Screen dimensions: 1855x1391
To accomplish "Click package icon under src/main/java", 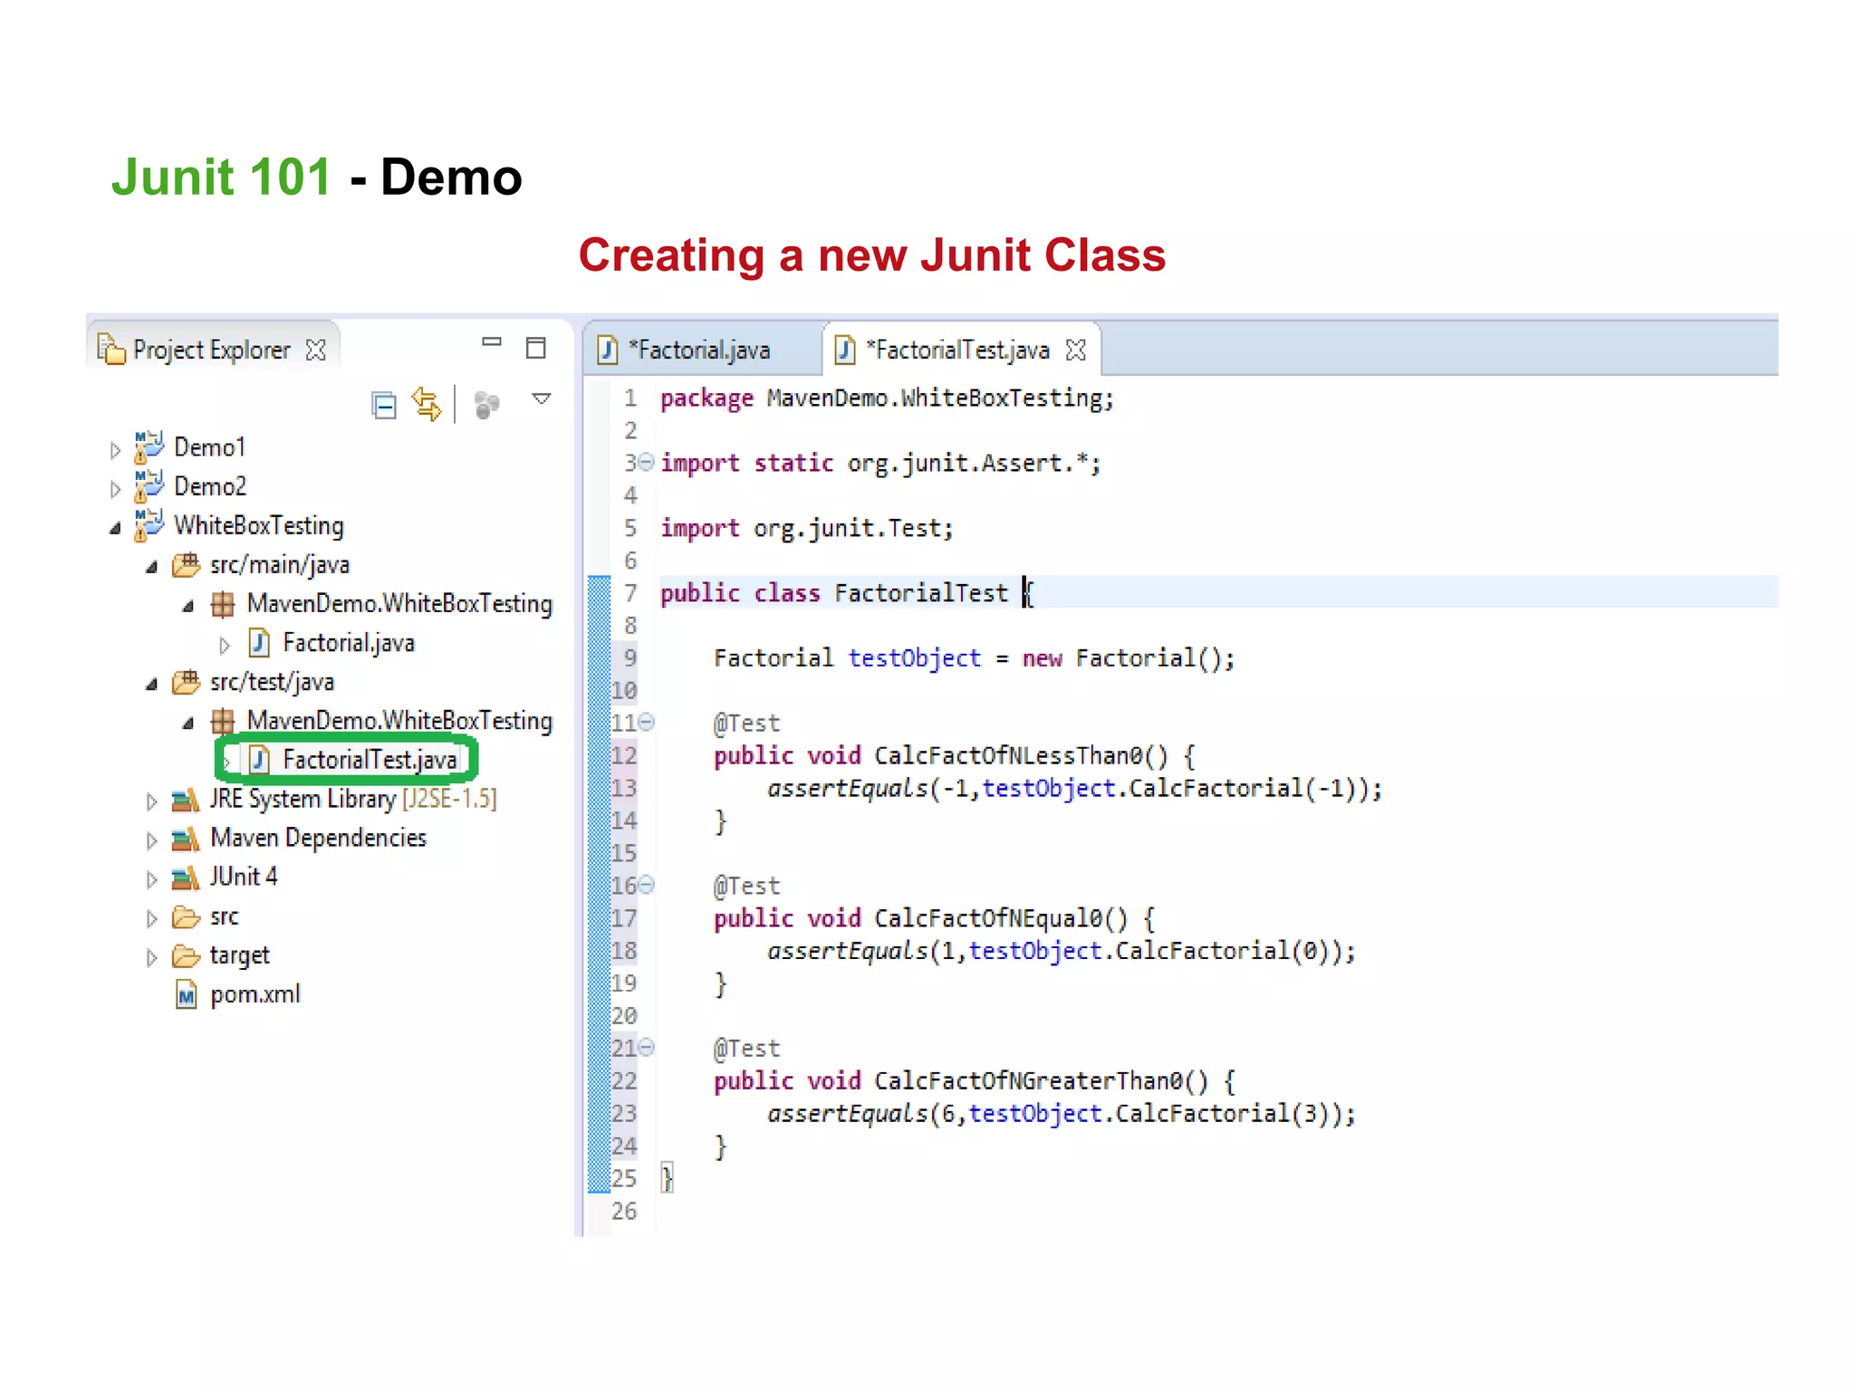I will tap(223, 604).
